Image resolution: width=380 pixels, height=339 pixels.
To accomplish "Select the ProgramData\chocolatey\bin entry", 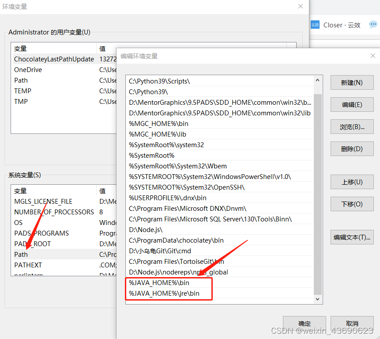I will tap(220, 240).
